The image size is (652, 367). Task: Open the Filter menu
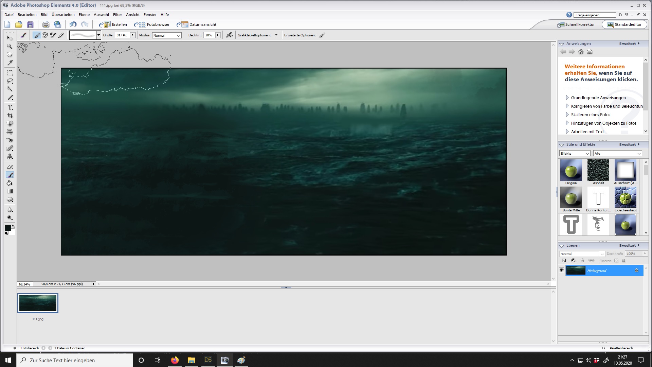click(x=117, y=15)
